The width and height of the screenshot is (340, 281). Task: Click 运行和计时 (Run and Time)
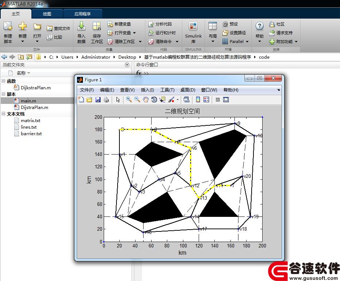[x=162, y=33]
